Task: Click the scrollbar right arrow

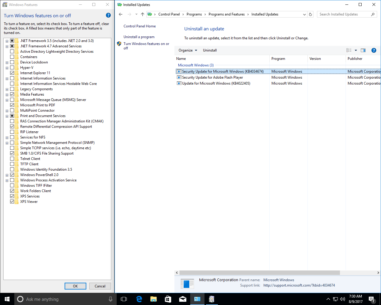Action: (x=378, y=273)
